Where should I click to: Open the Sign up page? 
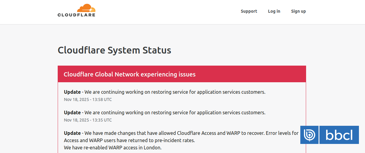[x=298, y=11]
